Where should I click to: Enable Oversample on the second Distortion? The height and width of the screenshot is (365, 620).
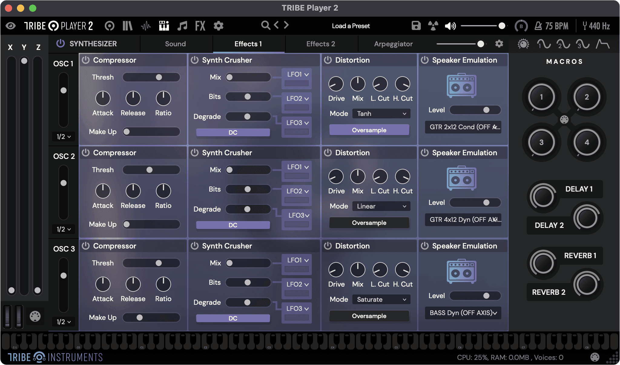(x=369, y=223)
